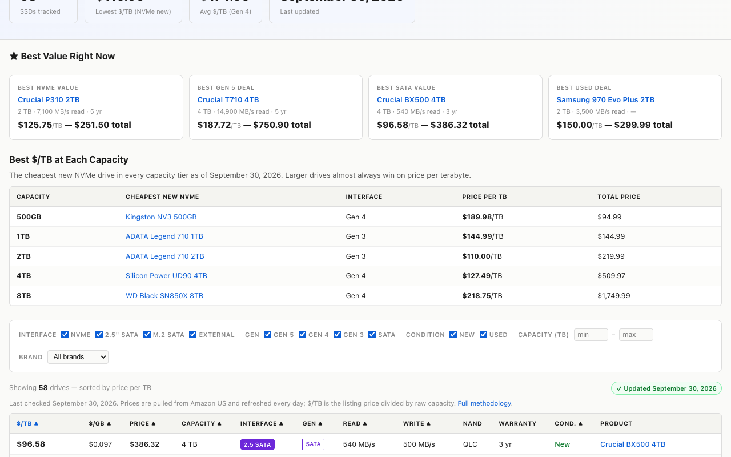731x457 pixels.
Task: Open the ADATA Legend 710 1TB link
Action: click(x=164, y=236)
